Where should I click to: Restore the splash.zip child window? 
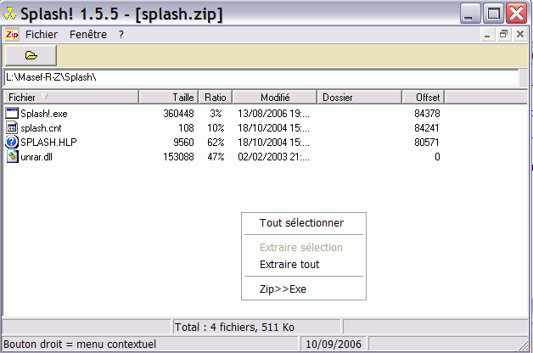503,35
